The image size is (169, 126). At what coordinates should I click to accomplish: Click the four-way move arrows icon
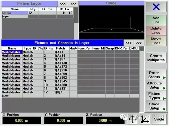click(x=133, y=119)
